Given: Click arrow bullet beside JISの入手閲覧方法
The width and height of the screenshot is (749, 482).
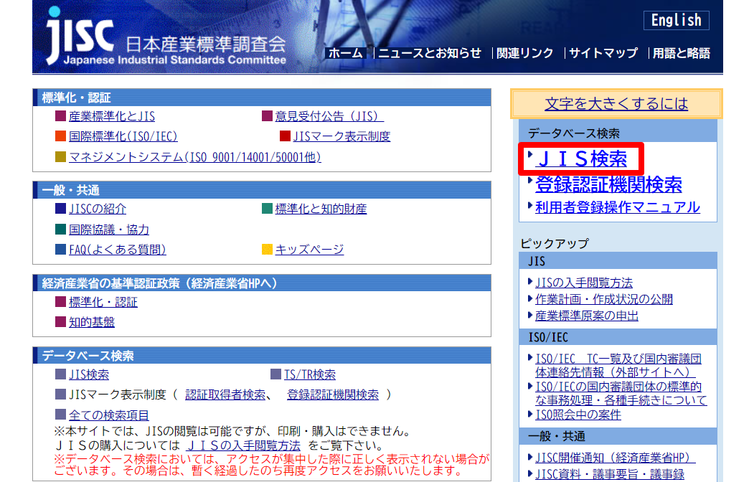Looking at the screenshot, I should coord(529,282).
